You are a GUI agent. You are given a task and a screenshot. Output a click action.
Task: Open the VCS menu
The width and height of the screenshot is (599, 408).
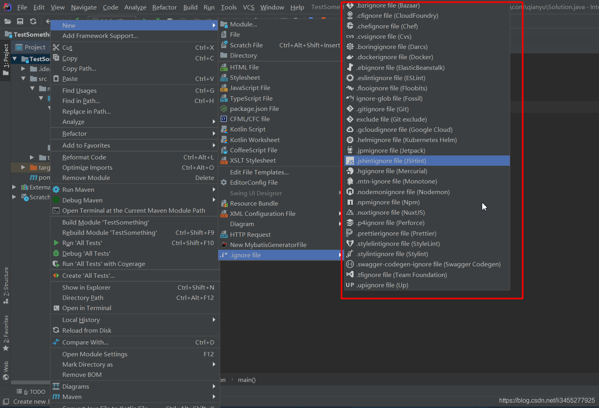click(x=249, y=7)
